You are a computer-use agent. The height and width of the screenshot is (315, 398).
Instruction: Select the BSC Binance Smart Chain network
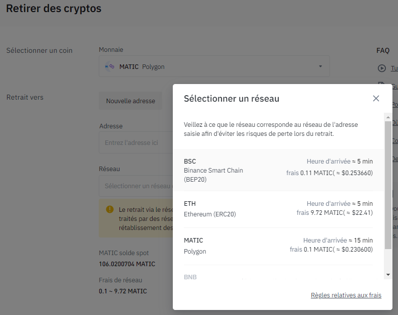pos(278,170)
